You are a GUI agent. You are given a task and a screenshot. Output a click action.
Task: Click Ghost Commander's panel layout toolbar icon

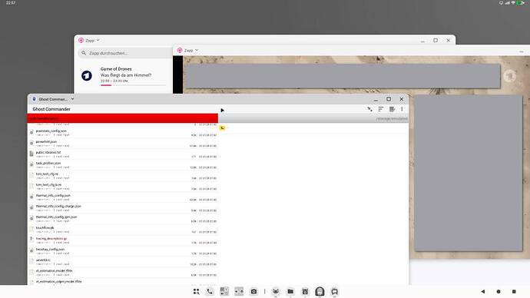tap(392, 109)
